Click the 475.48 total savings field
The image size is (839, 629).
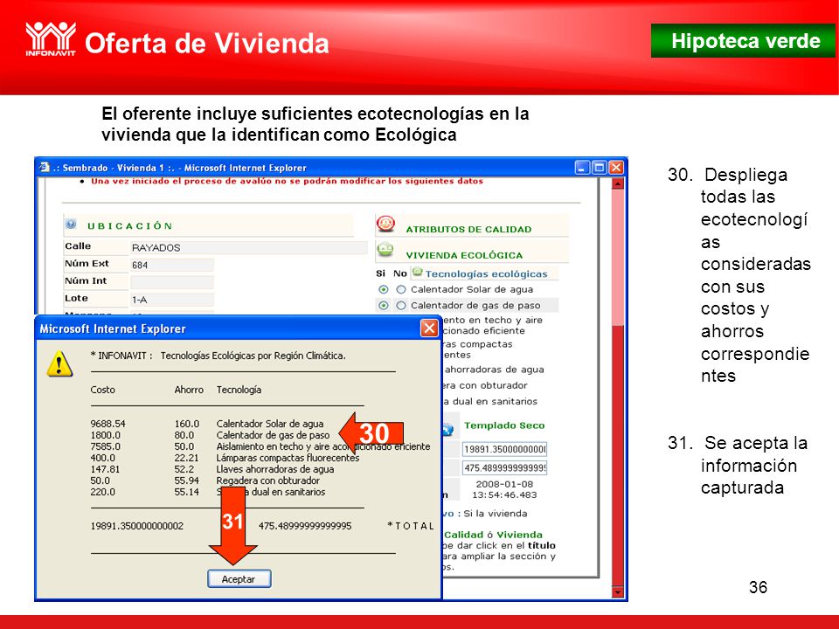pyautogui.click(x=504, y=468)
